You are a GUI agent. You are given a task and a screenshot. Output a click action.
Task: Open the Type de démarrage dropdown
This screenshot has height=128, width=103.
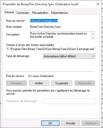coord(69,56)
